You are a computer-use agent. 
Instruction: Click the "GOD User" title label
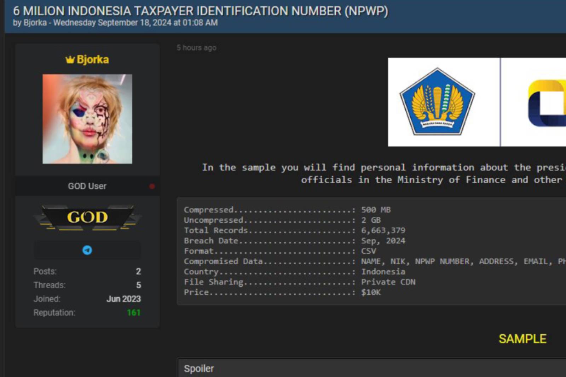(87, 186)
